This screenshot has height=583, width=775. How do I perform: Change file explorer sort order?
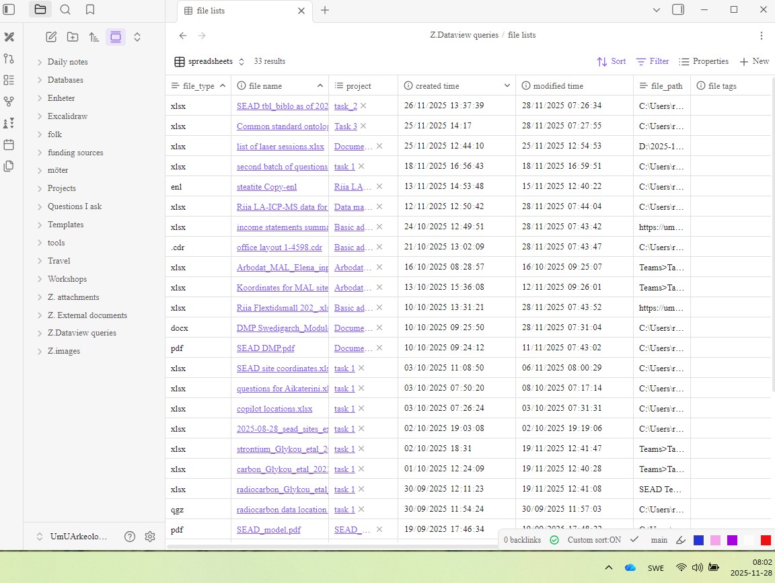pyautogui.click(x=94, y=37)
